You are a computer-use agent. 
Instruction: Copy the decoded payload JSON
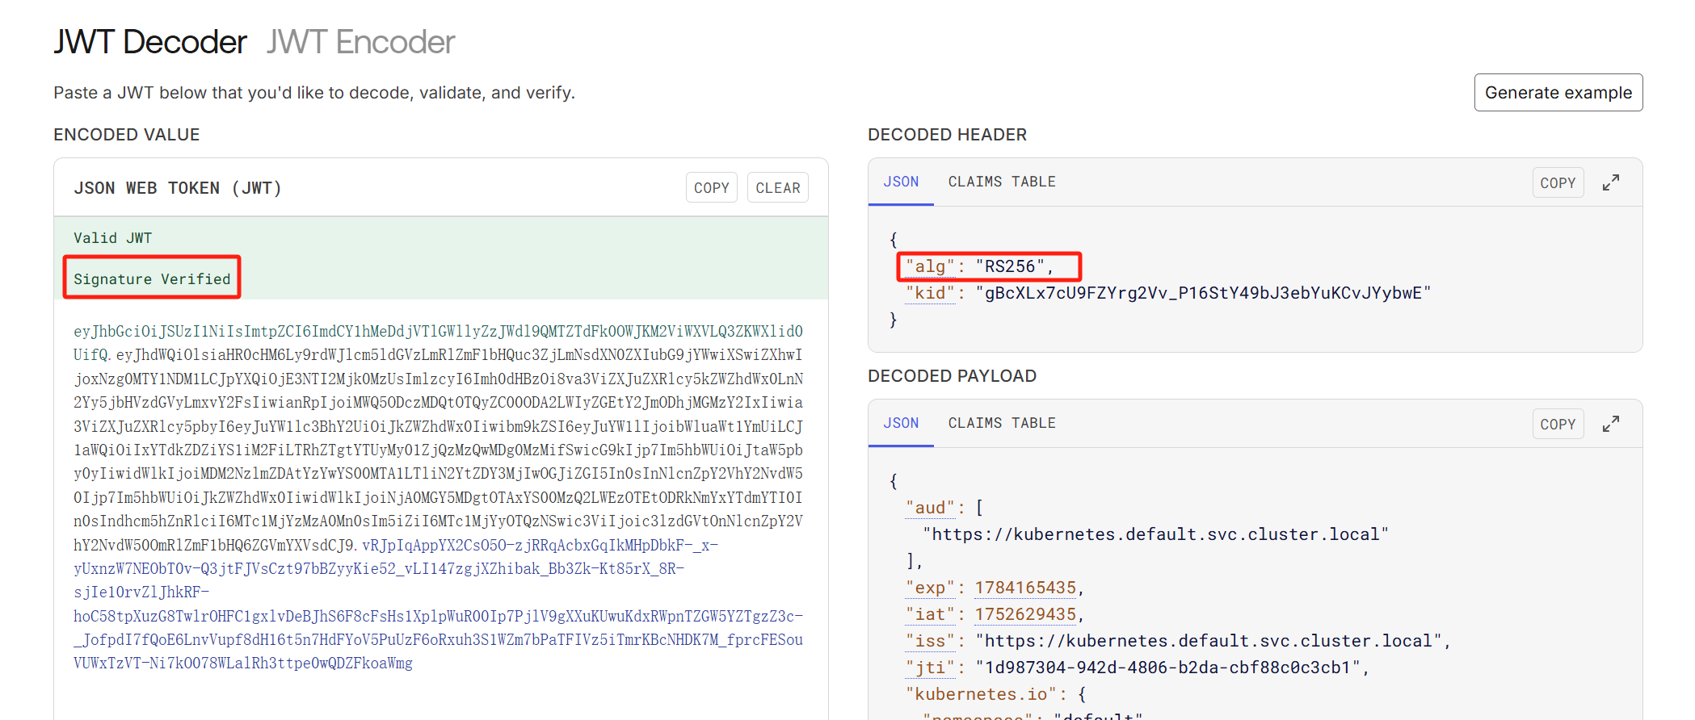point(1557,425)
